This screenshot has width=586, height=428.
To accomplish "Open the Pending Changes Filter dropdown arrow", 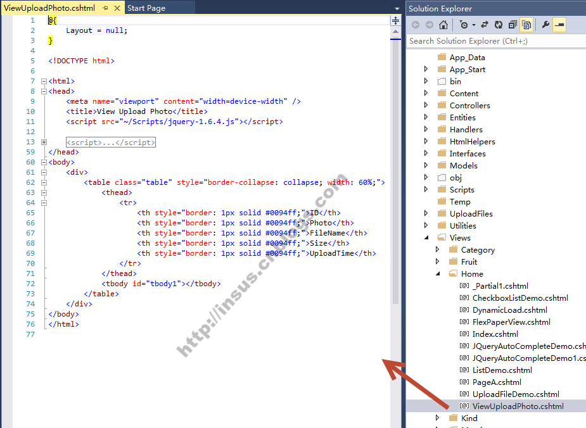I will 474,25.
